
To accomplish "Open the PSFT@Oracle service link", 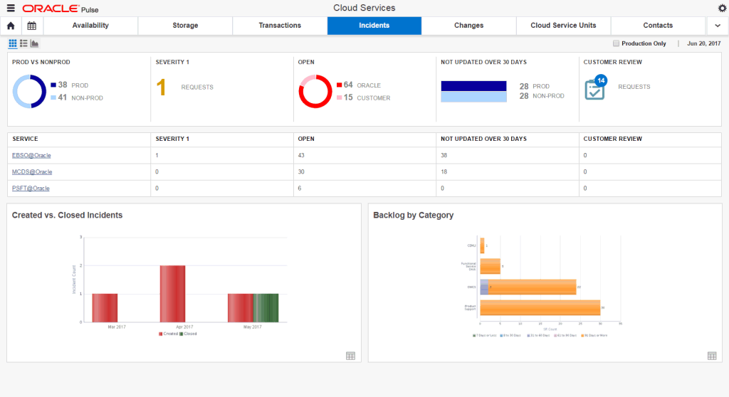I will 31,189.
